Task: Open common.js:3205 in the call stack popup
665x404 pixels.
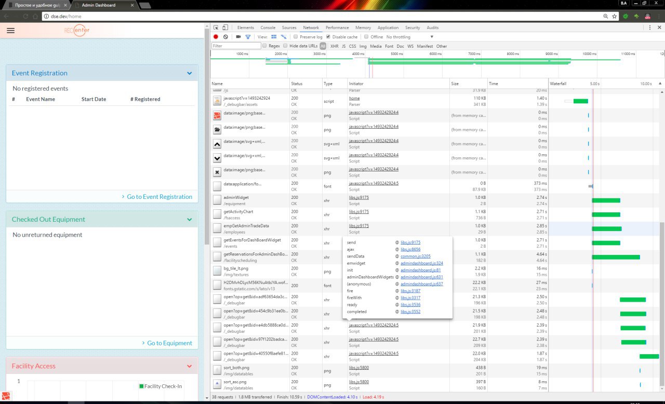Action: click(x=416, y=257)
